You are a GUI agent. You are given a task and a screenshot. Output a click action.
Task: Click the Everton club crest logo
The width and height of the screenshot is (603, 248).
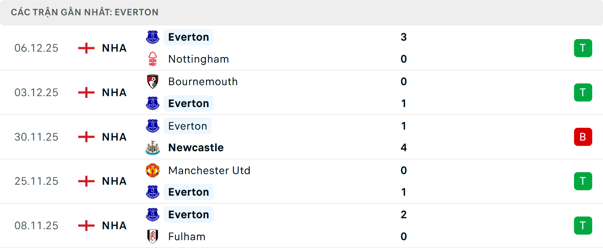tap(153, 37)
